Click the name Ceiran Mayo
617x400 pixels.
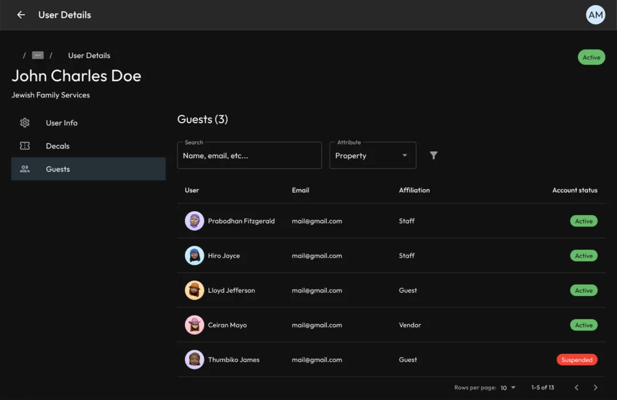click(x=227, y=325)
